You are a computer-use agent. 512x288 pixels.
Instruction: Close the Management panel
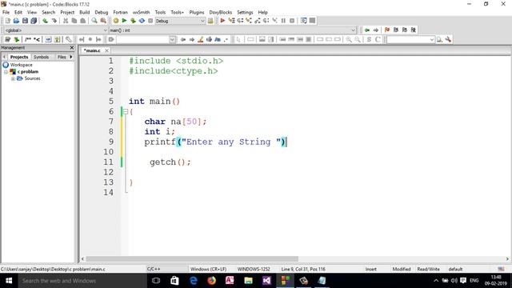(72, 48)
